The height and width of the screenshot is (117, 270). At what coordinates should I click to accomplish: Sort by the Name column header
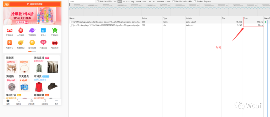click(105, 18)
